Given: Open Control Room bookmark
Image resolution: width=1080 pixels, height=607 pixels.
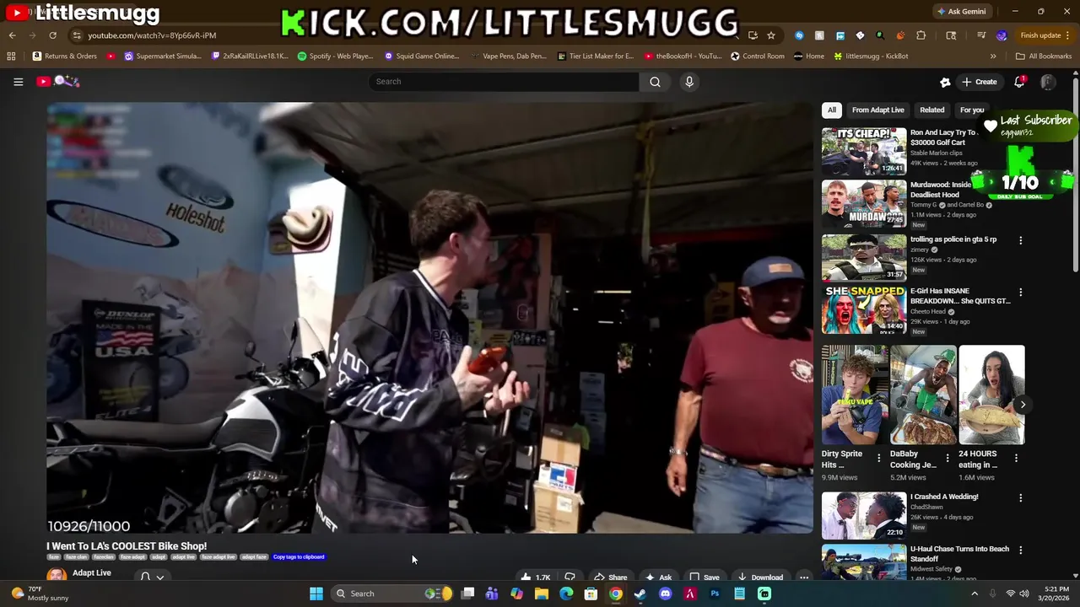Looking at the screenshot, I should coord(757,56).
